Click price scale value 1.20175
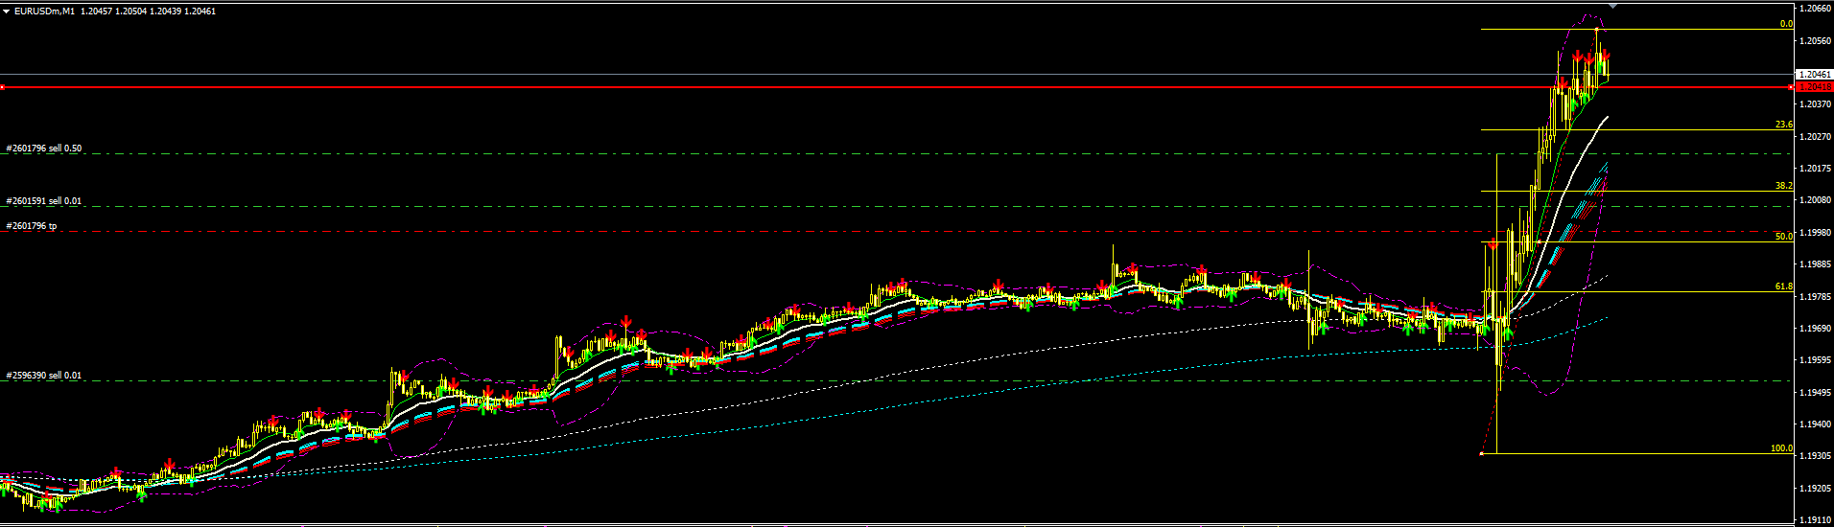This screenshot has height=527, width=1834. pyautogui.click(x=1815, y=169)
